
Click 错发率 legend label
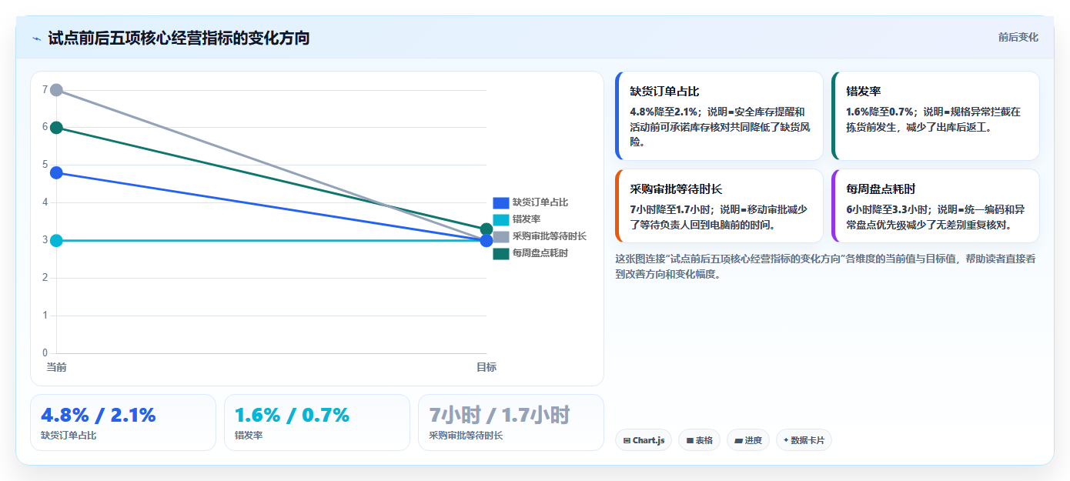[527, 219]
